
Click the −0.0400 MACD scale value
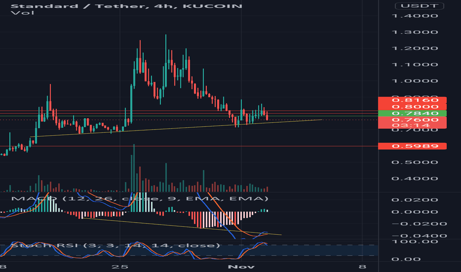(x=419, y=236)
